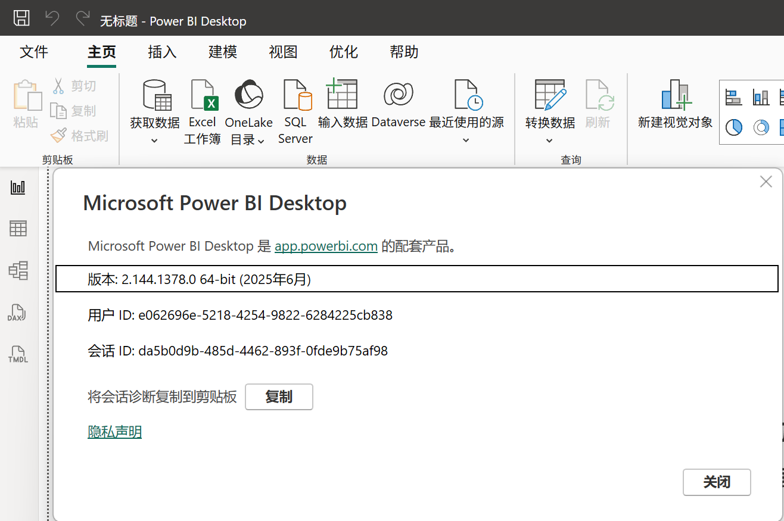Click the 格式刷 format painter
Viewport: 784px width, 521px height.
tap(79, 136)
